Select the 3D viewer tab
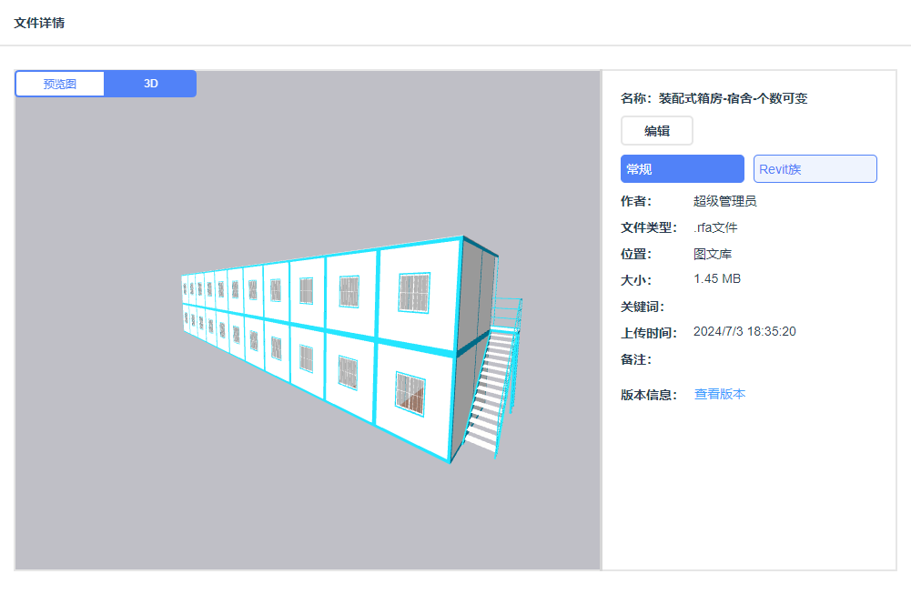Viewport: 911px width, 594px height. [150, 83]
